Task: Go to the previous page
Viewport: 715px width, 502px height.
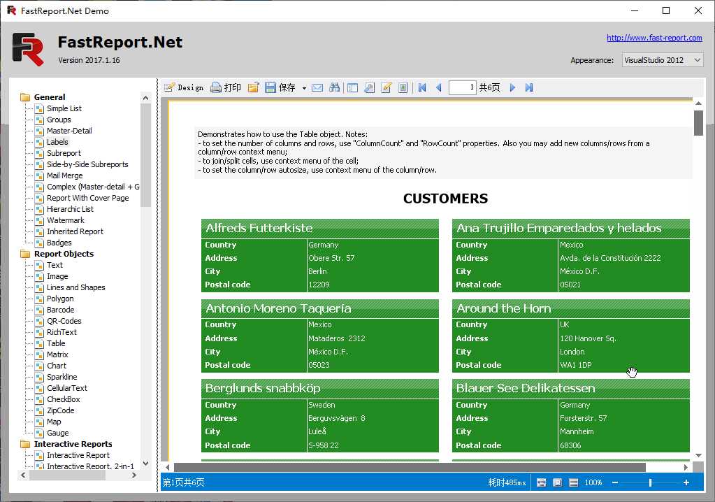Action: 439,87
